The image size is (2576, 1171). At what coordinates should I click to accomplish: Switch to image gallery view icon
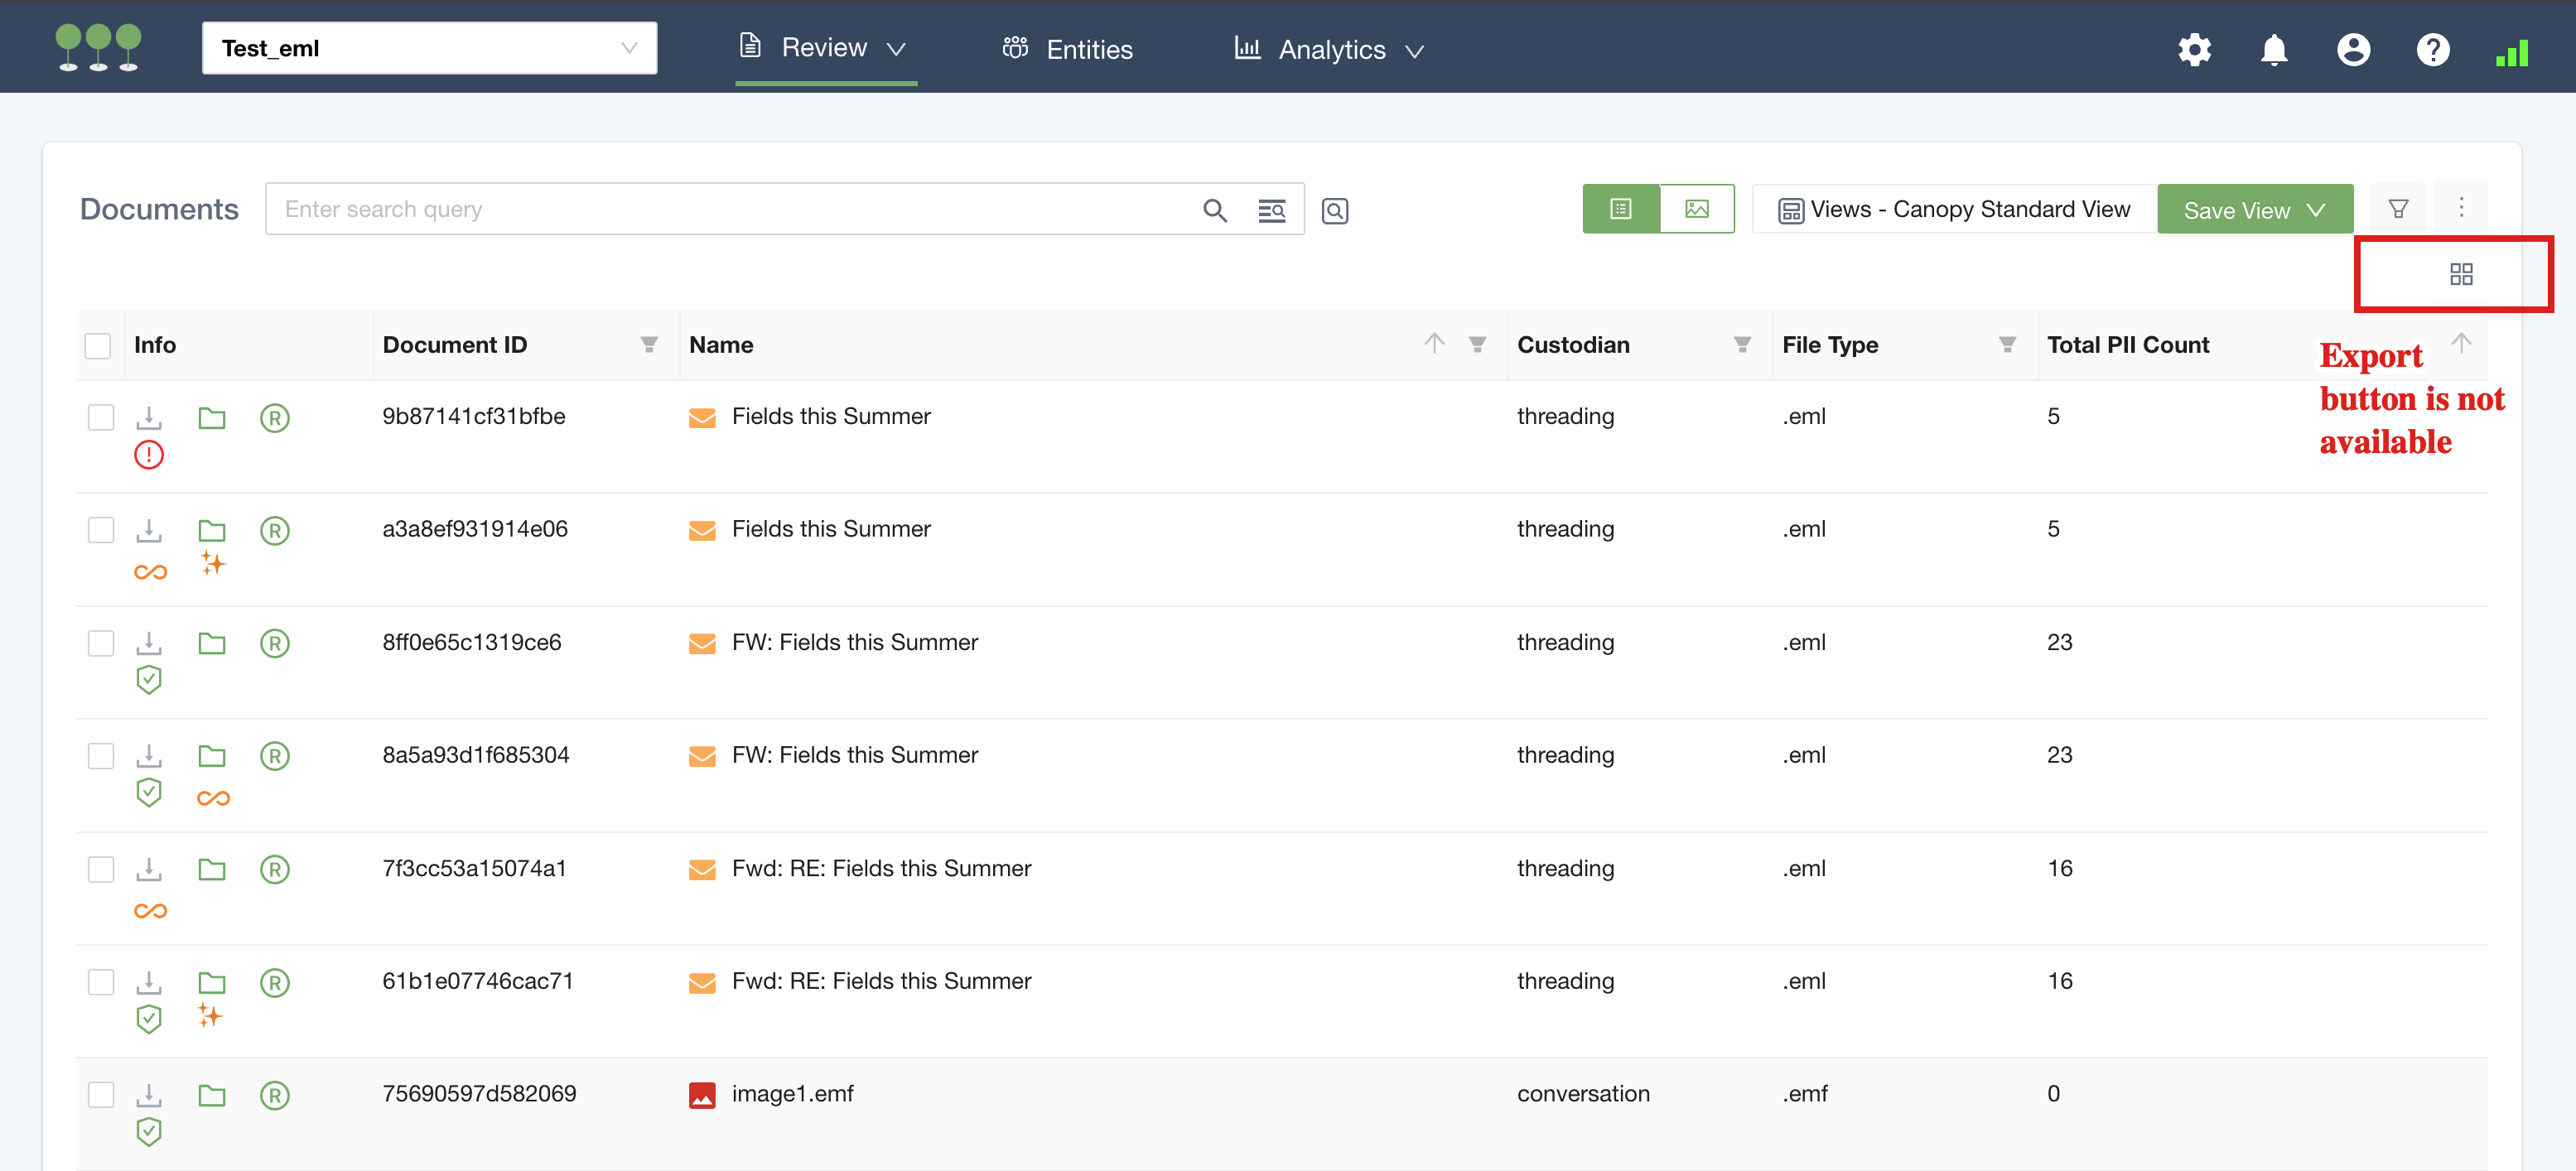pos(1696,209)
